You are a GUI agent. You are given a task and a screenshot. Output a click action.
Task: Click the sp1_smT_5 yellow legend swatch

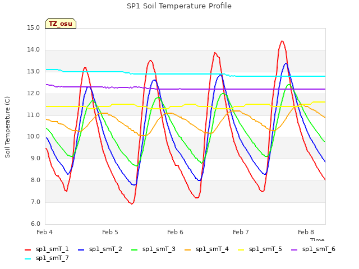tap(241, 250)
